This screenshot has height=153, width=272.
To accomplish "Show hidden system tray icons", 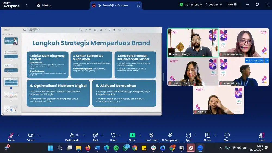I will tap(221, 148).
